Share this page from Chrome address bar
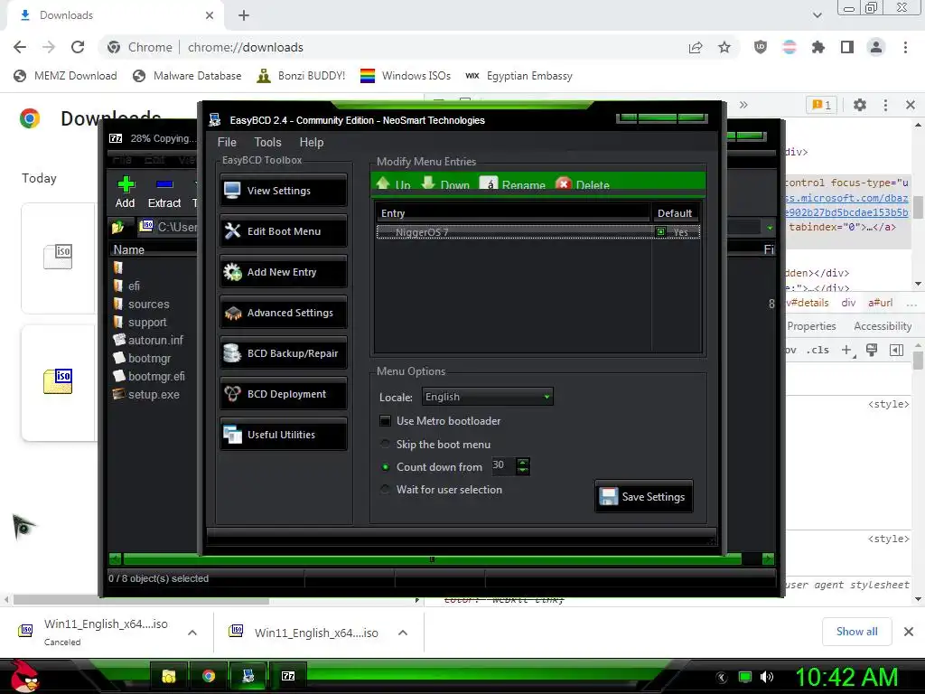The image size is (925, 694). point(696,47)
